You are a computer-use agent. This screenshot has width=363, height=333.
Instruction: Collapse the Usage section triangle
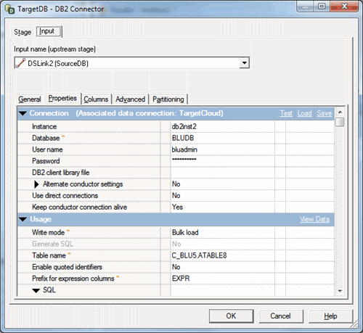pos(23,219)
